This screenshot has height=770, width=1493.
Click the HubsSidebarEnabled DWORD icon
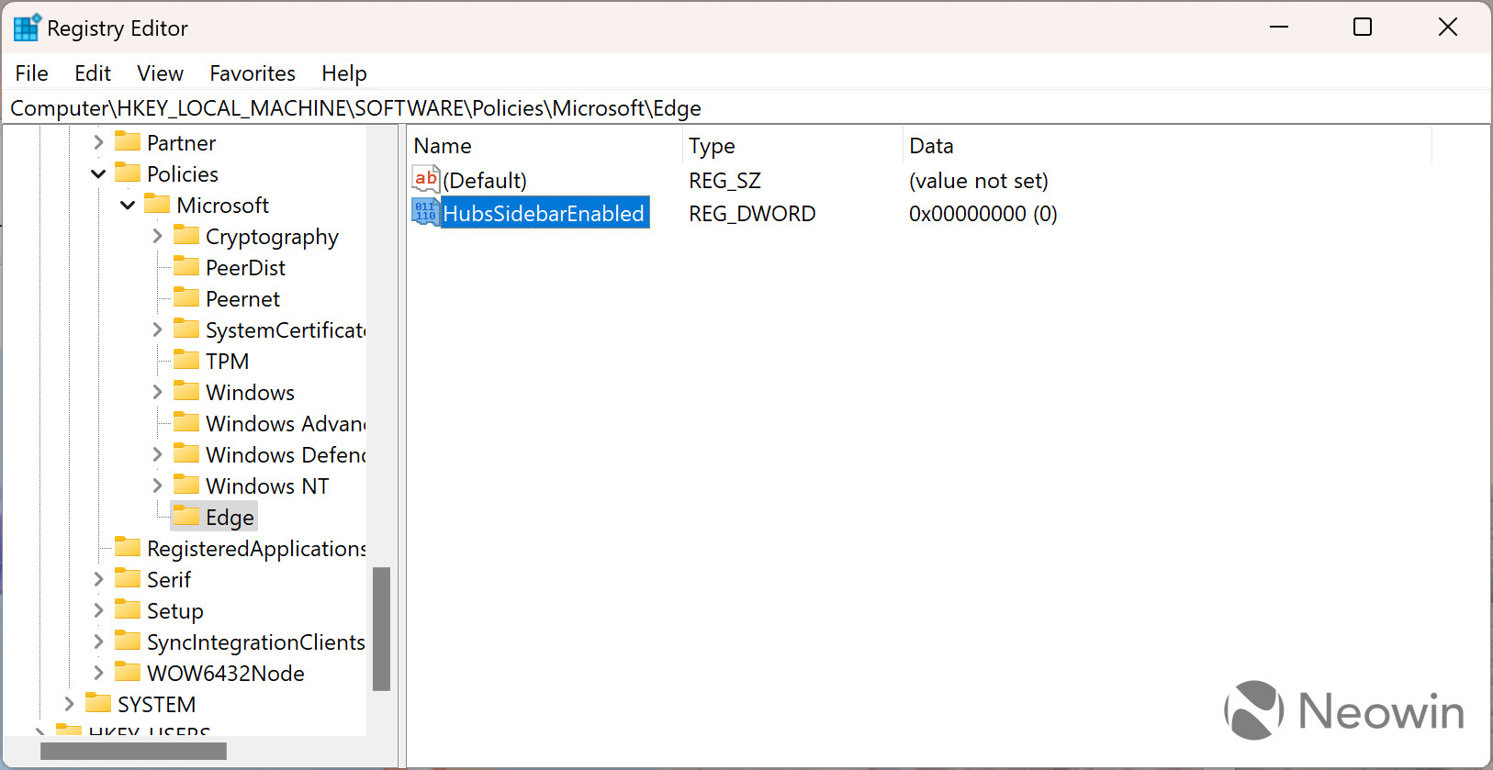pos(426,212)
